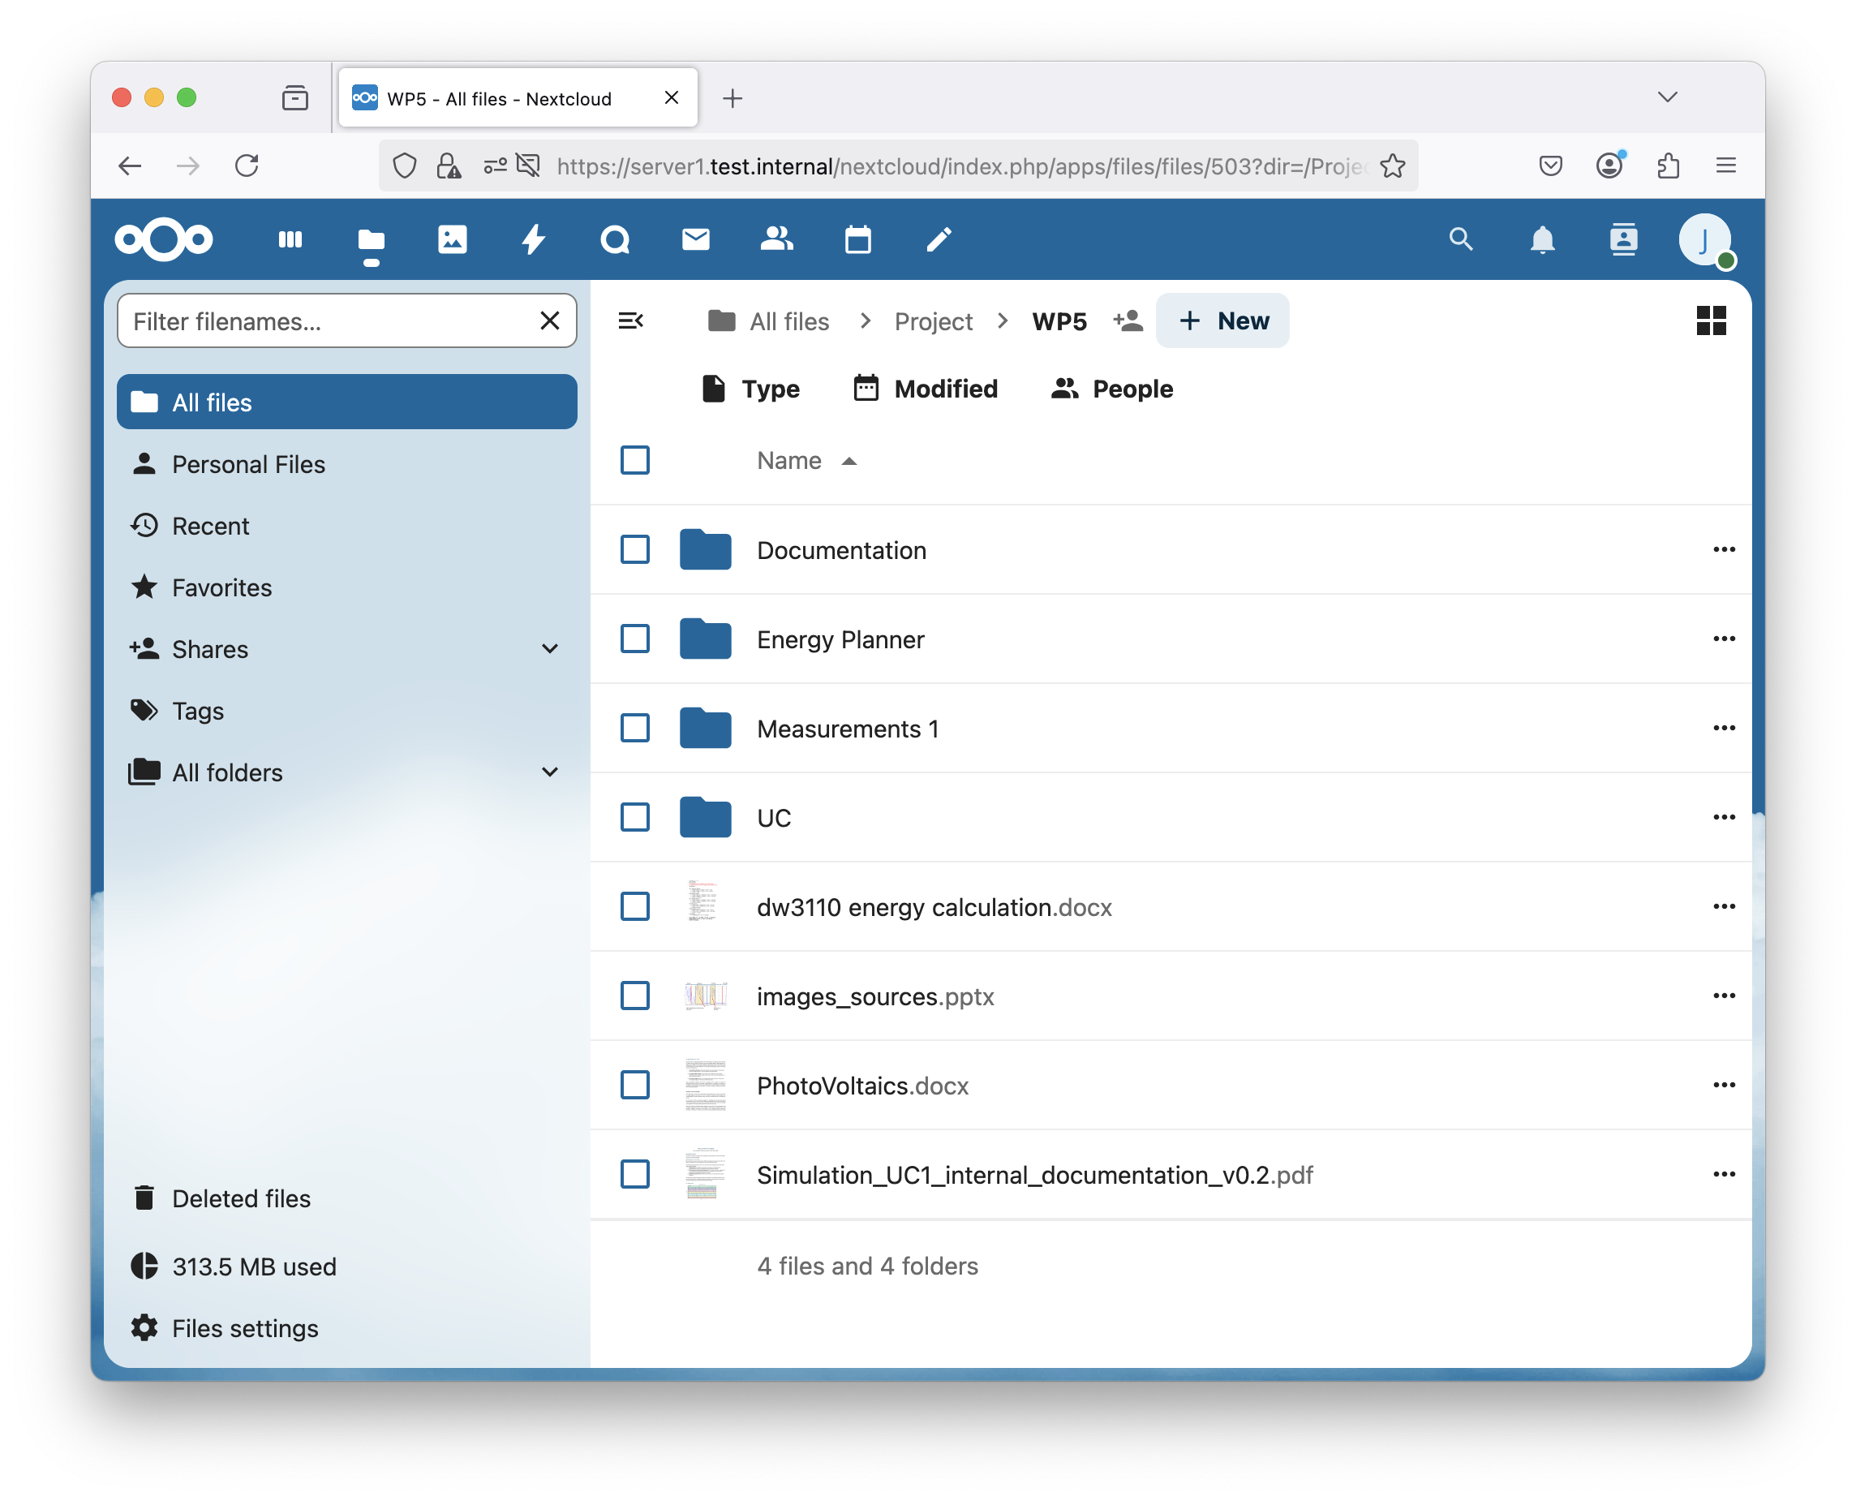Open the Talk chat icon

[615, 239]
